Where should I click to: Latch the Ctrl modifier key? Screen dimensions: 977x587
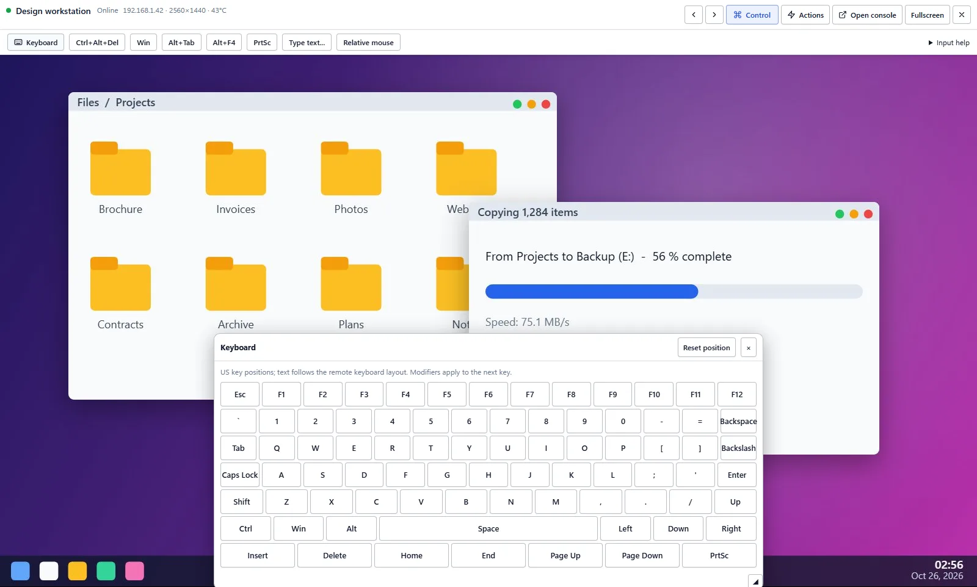click(x=245, y=528)
